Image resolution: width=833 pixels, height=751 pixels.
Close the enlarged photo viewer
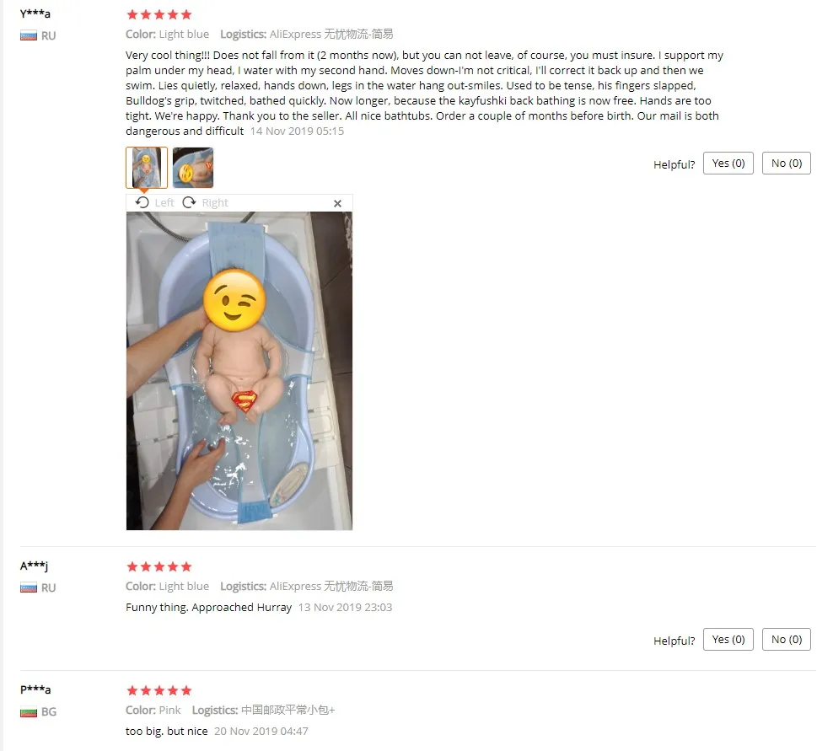337,203
